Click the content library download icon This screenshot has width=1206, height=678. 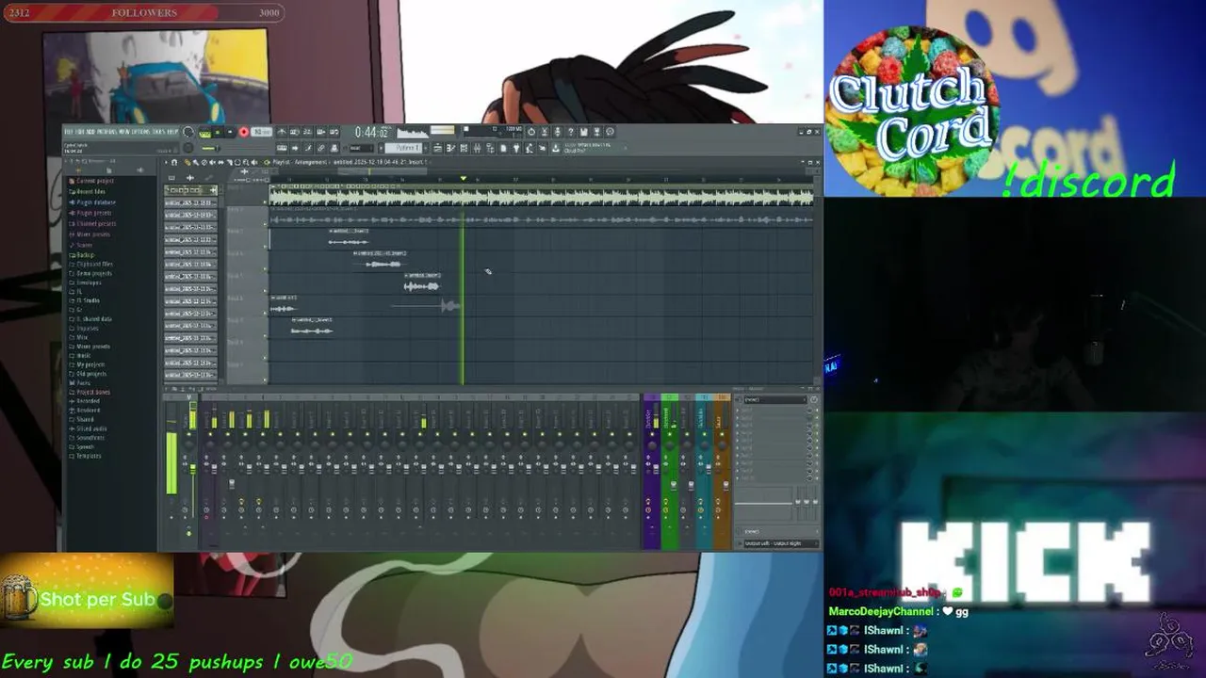(x=556, y=148)
